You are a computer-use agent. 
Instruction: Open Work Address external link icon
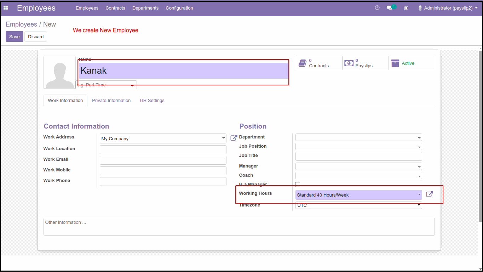point(234,138)
